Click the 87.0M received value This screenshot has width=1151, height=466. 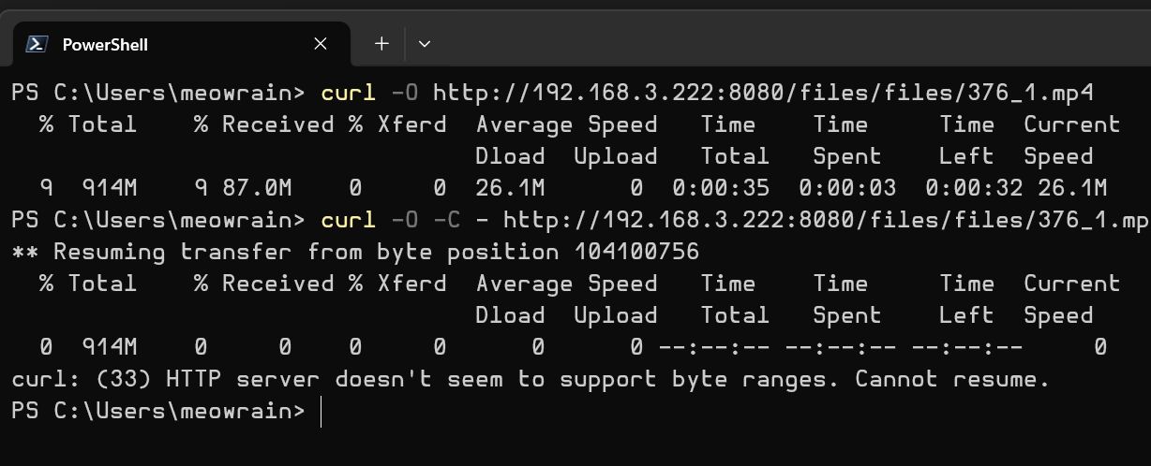pos(257,188)
